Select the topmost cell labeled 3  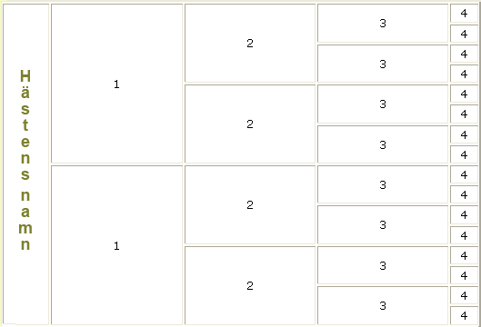coord(383,23)
